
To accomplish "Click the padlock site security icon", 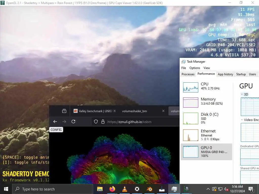I will point(103,122).
